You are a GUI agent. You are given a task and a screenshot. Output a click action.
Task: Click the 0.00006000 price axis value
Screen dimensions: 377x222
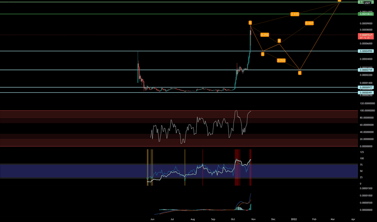tap(366, 44)
